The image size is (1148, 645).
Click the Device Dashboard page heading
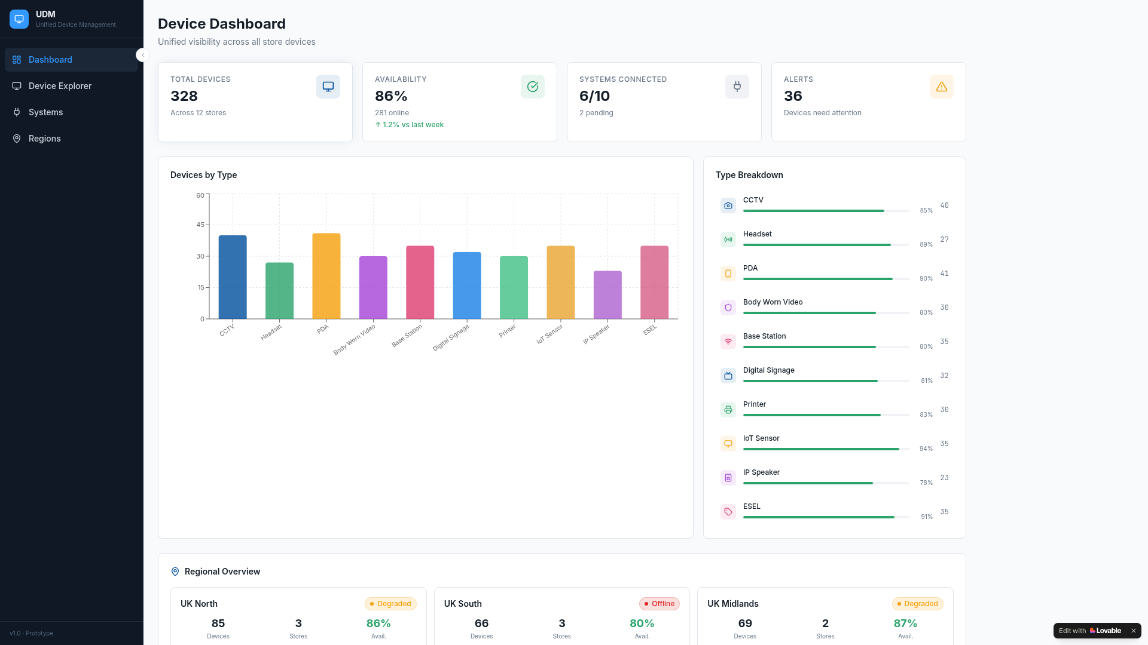222,24
